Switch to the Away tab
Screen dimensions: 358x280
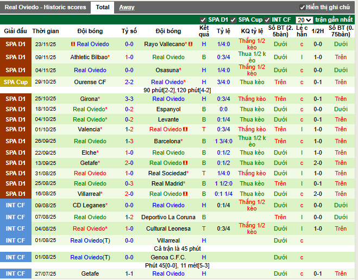(127, 7)
